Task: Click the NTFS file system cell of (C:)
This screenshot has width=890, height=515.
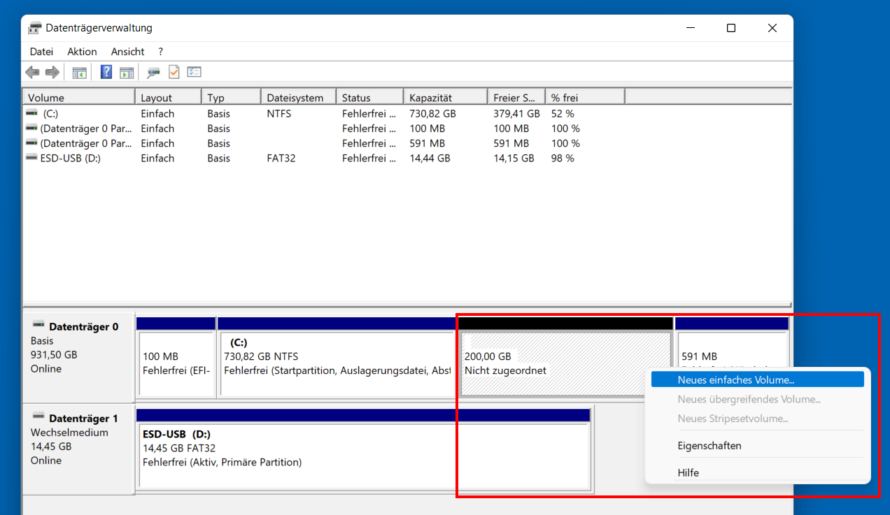Action: point(278,113)
